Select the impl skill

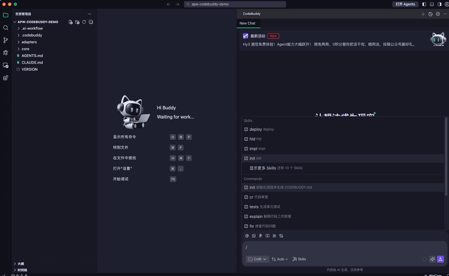click(343, 148)
